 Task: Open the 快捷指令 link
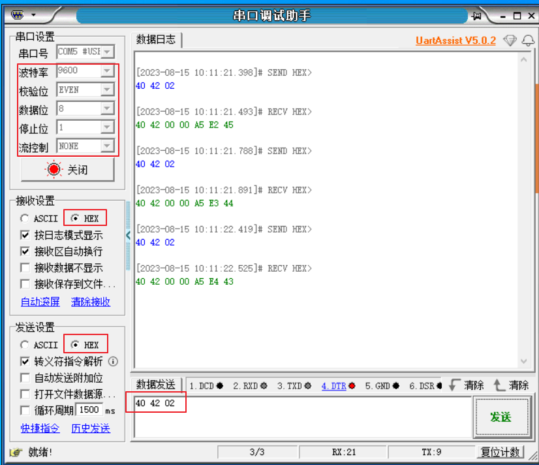(x=40, y=428)
